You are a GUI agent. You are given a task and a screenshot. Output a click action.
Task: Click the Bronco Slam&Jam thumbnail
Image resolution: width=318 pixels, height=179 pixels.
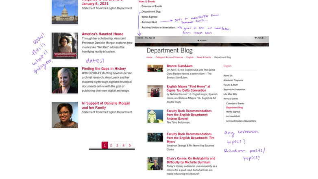coord(155,68)
